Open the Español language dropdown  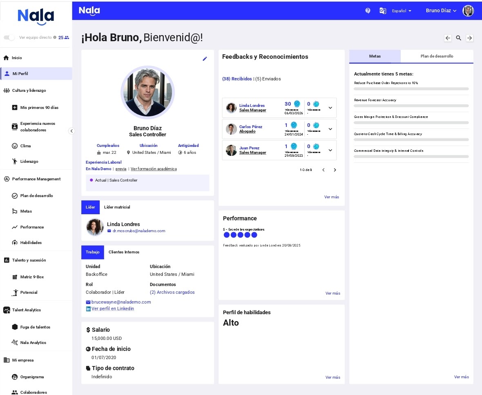point(402,11)
